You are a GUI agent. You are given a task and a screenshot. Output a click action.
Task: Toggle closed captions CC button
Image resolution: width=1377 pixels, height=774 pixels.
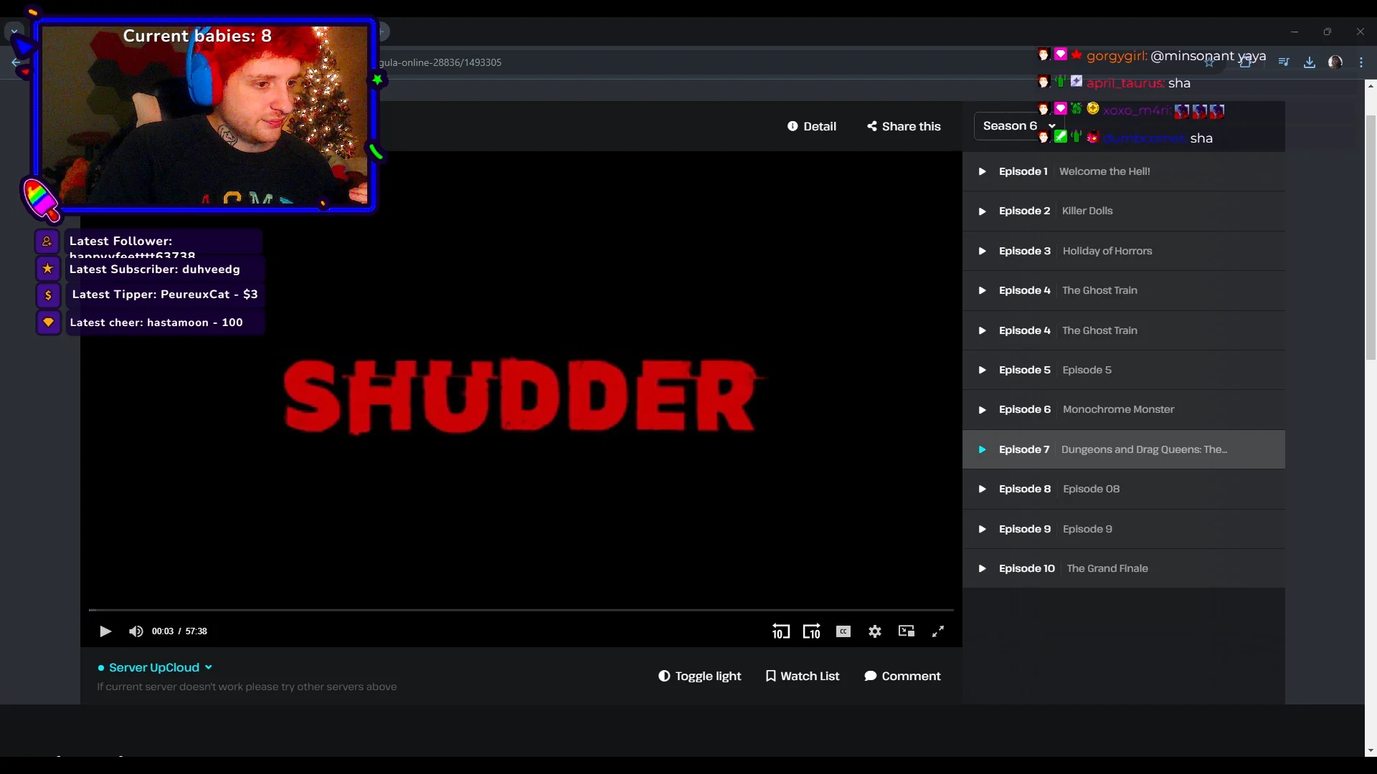click(843, 631)
